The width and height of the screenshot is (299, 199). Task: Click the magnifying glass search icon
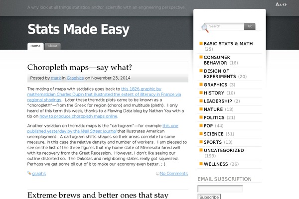[x=205, y=28]
